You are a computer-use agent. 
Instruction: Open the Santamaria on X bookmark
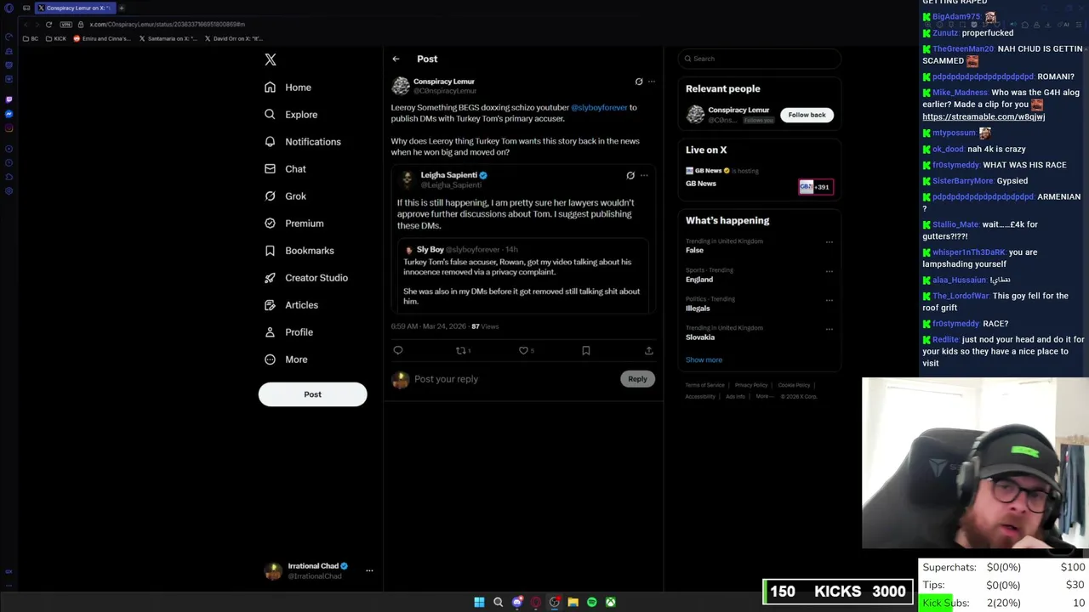click(168, 38)
